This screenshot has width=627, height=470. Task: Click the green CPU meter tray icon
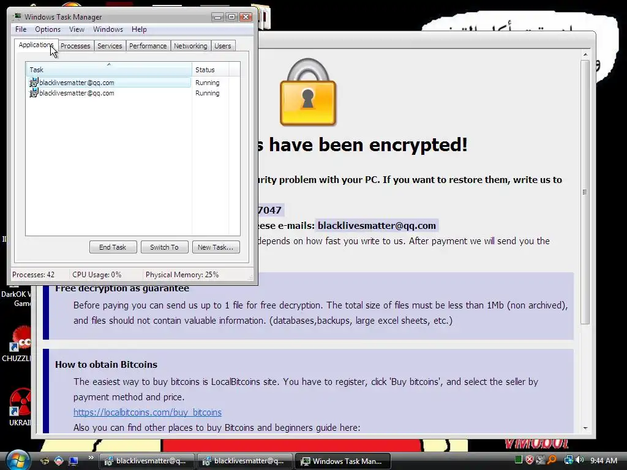[519, 460]
